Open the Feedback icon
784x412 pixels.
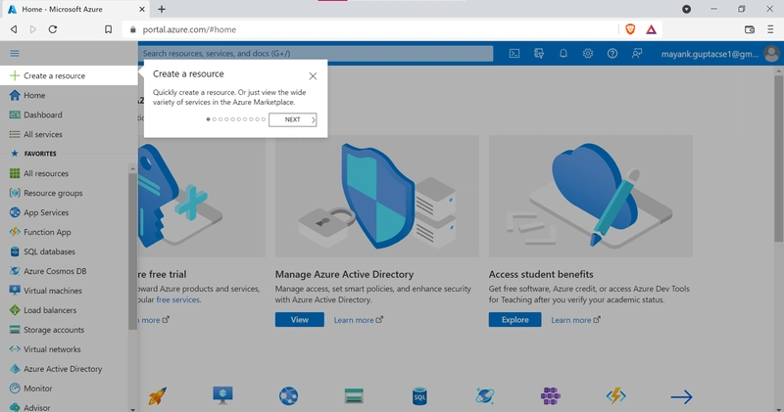coord(636,54)
